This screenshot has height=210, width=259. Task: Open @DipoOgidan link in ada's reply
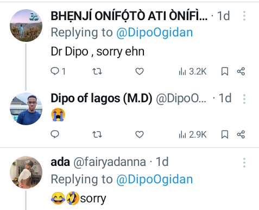(154, 180)
